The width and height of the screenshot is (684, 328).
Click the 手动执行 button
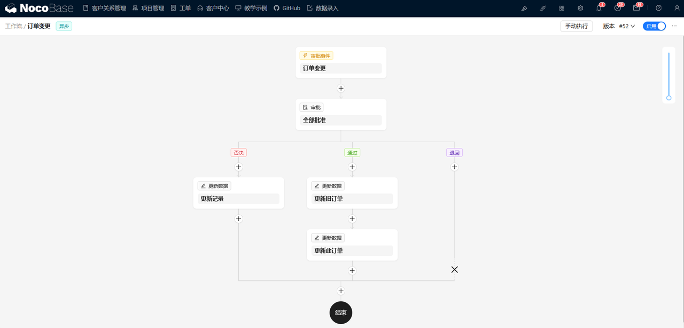576,26
